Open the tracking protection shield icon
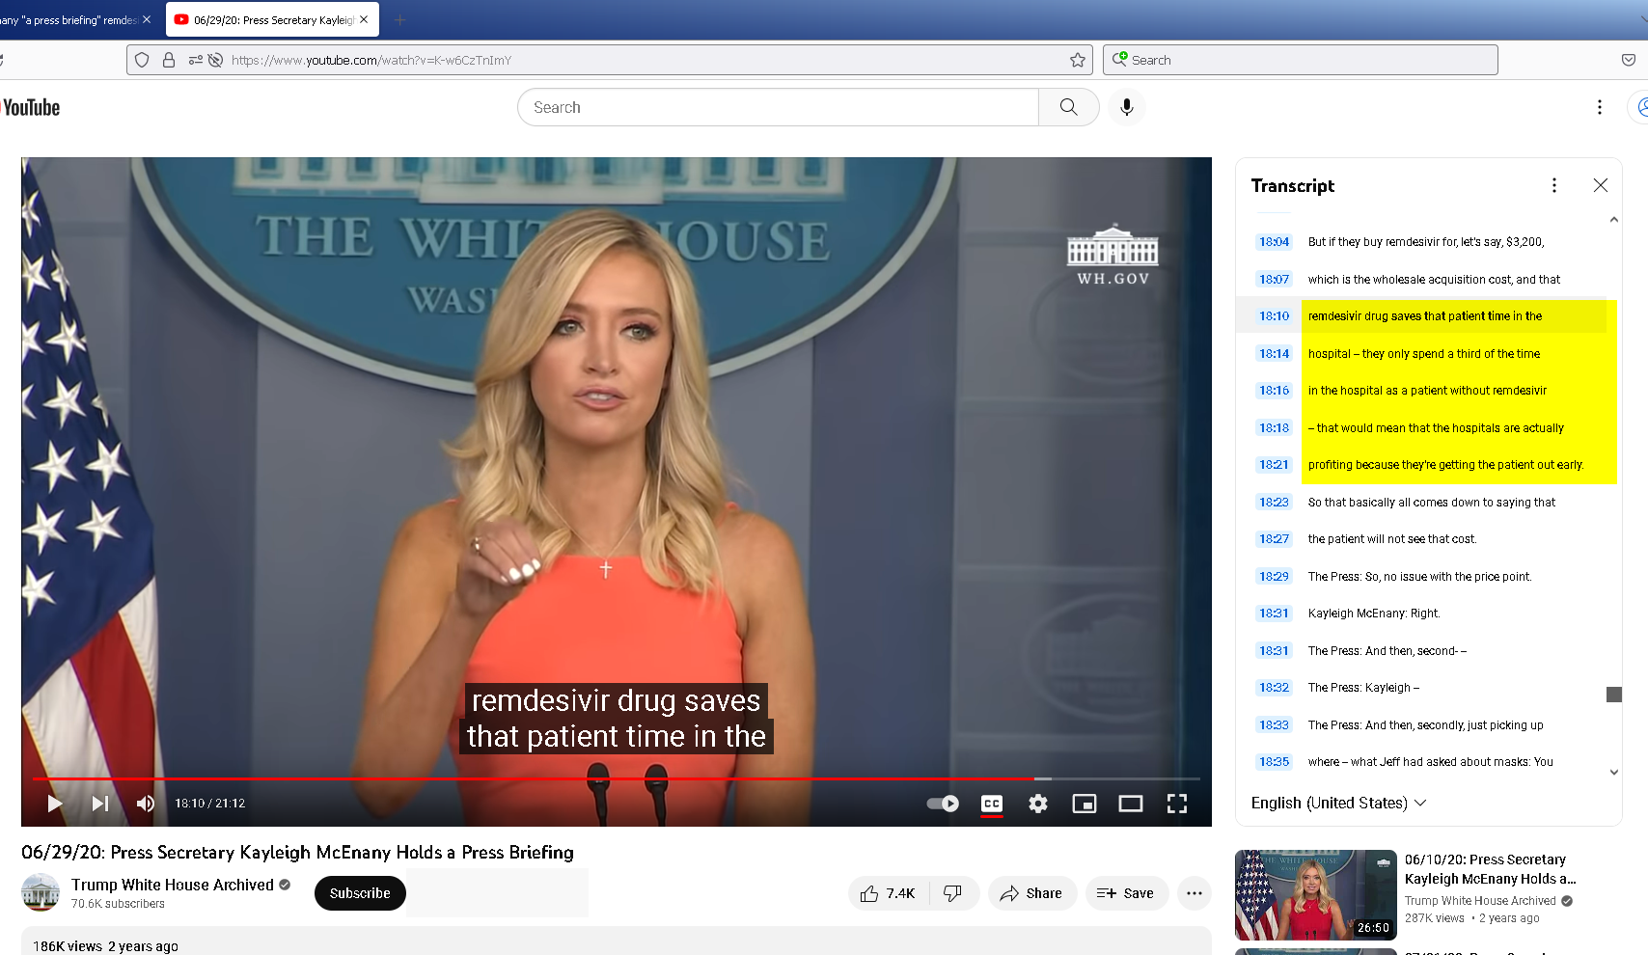1648x955 pixels. [x=142, y=60]
